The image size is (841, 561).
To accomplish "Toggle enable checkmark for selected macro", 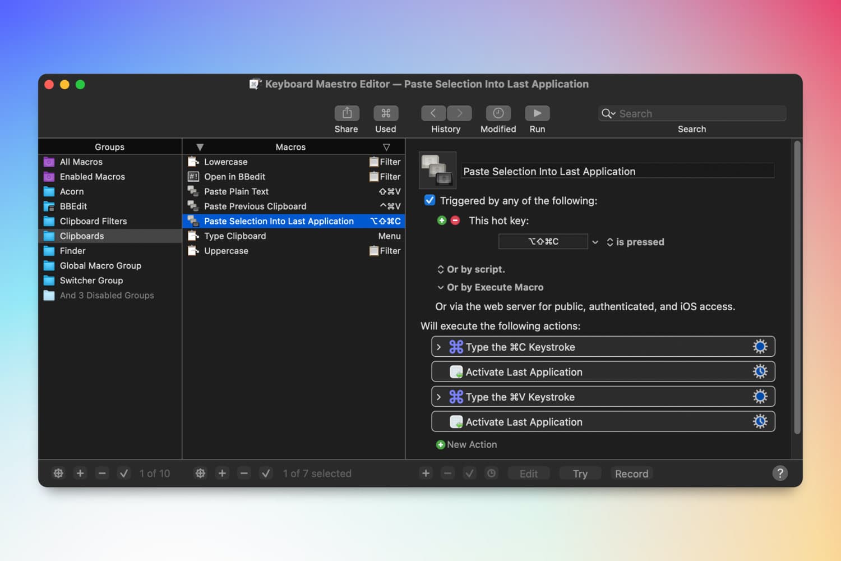I will [x=266, y=473].
